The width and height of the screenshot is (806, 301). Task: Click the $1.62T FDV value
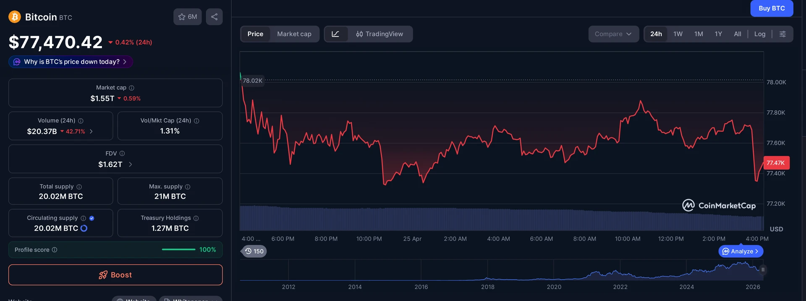(110, 164)
